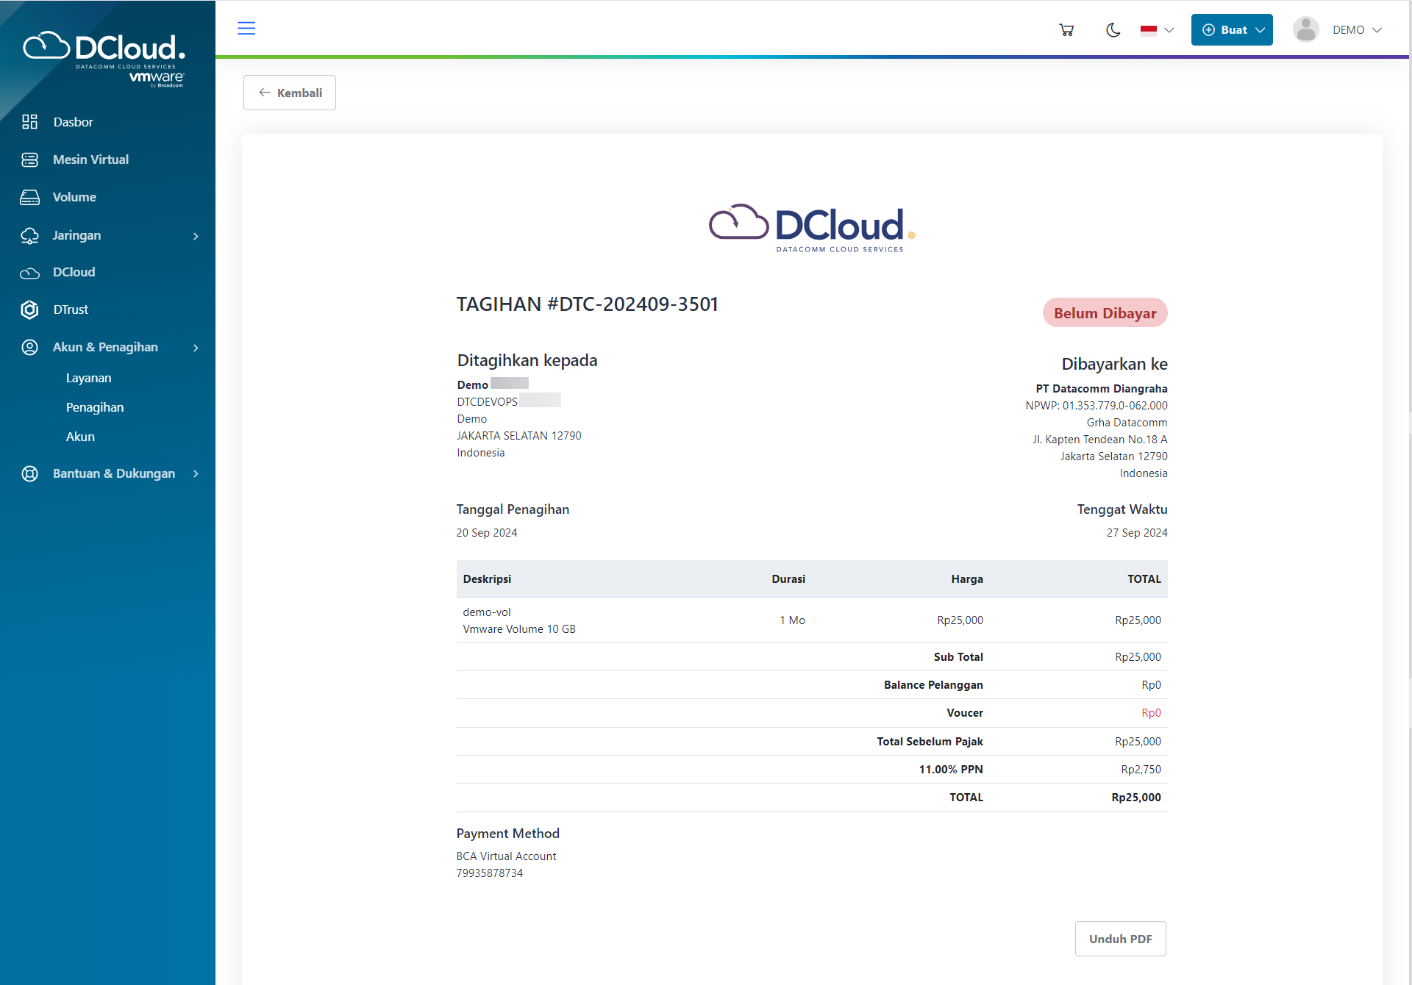Open the DEMO account dropdown
The width and height of the screenshot is (1412, 985).
(x=1357, y=30)
